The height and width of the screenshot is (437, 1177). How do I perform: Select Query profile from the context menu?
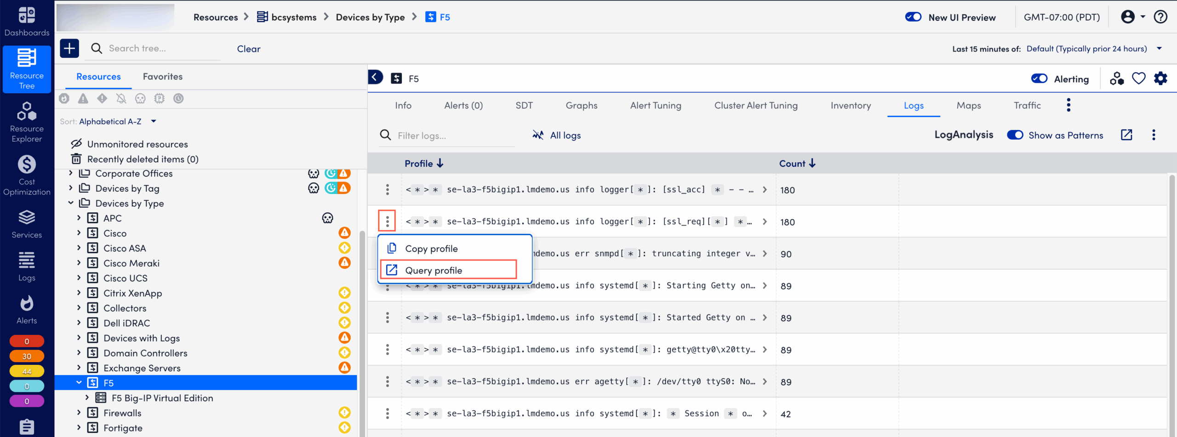point(434,270)
